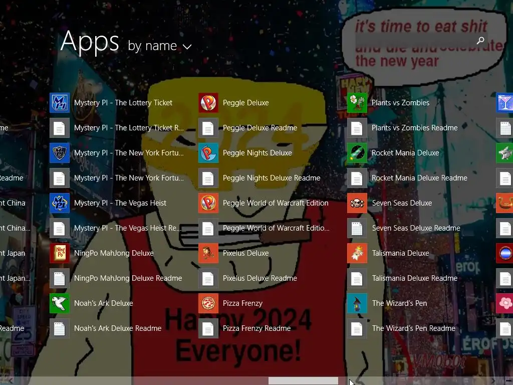Click 'Peggle Nights Deluxe' label
This screenshot has width=513, height=385.
pos(257,153)
